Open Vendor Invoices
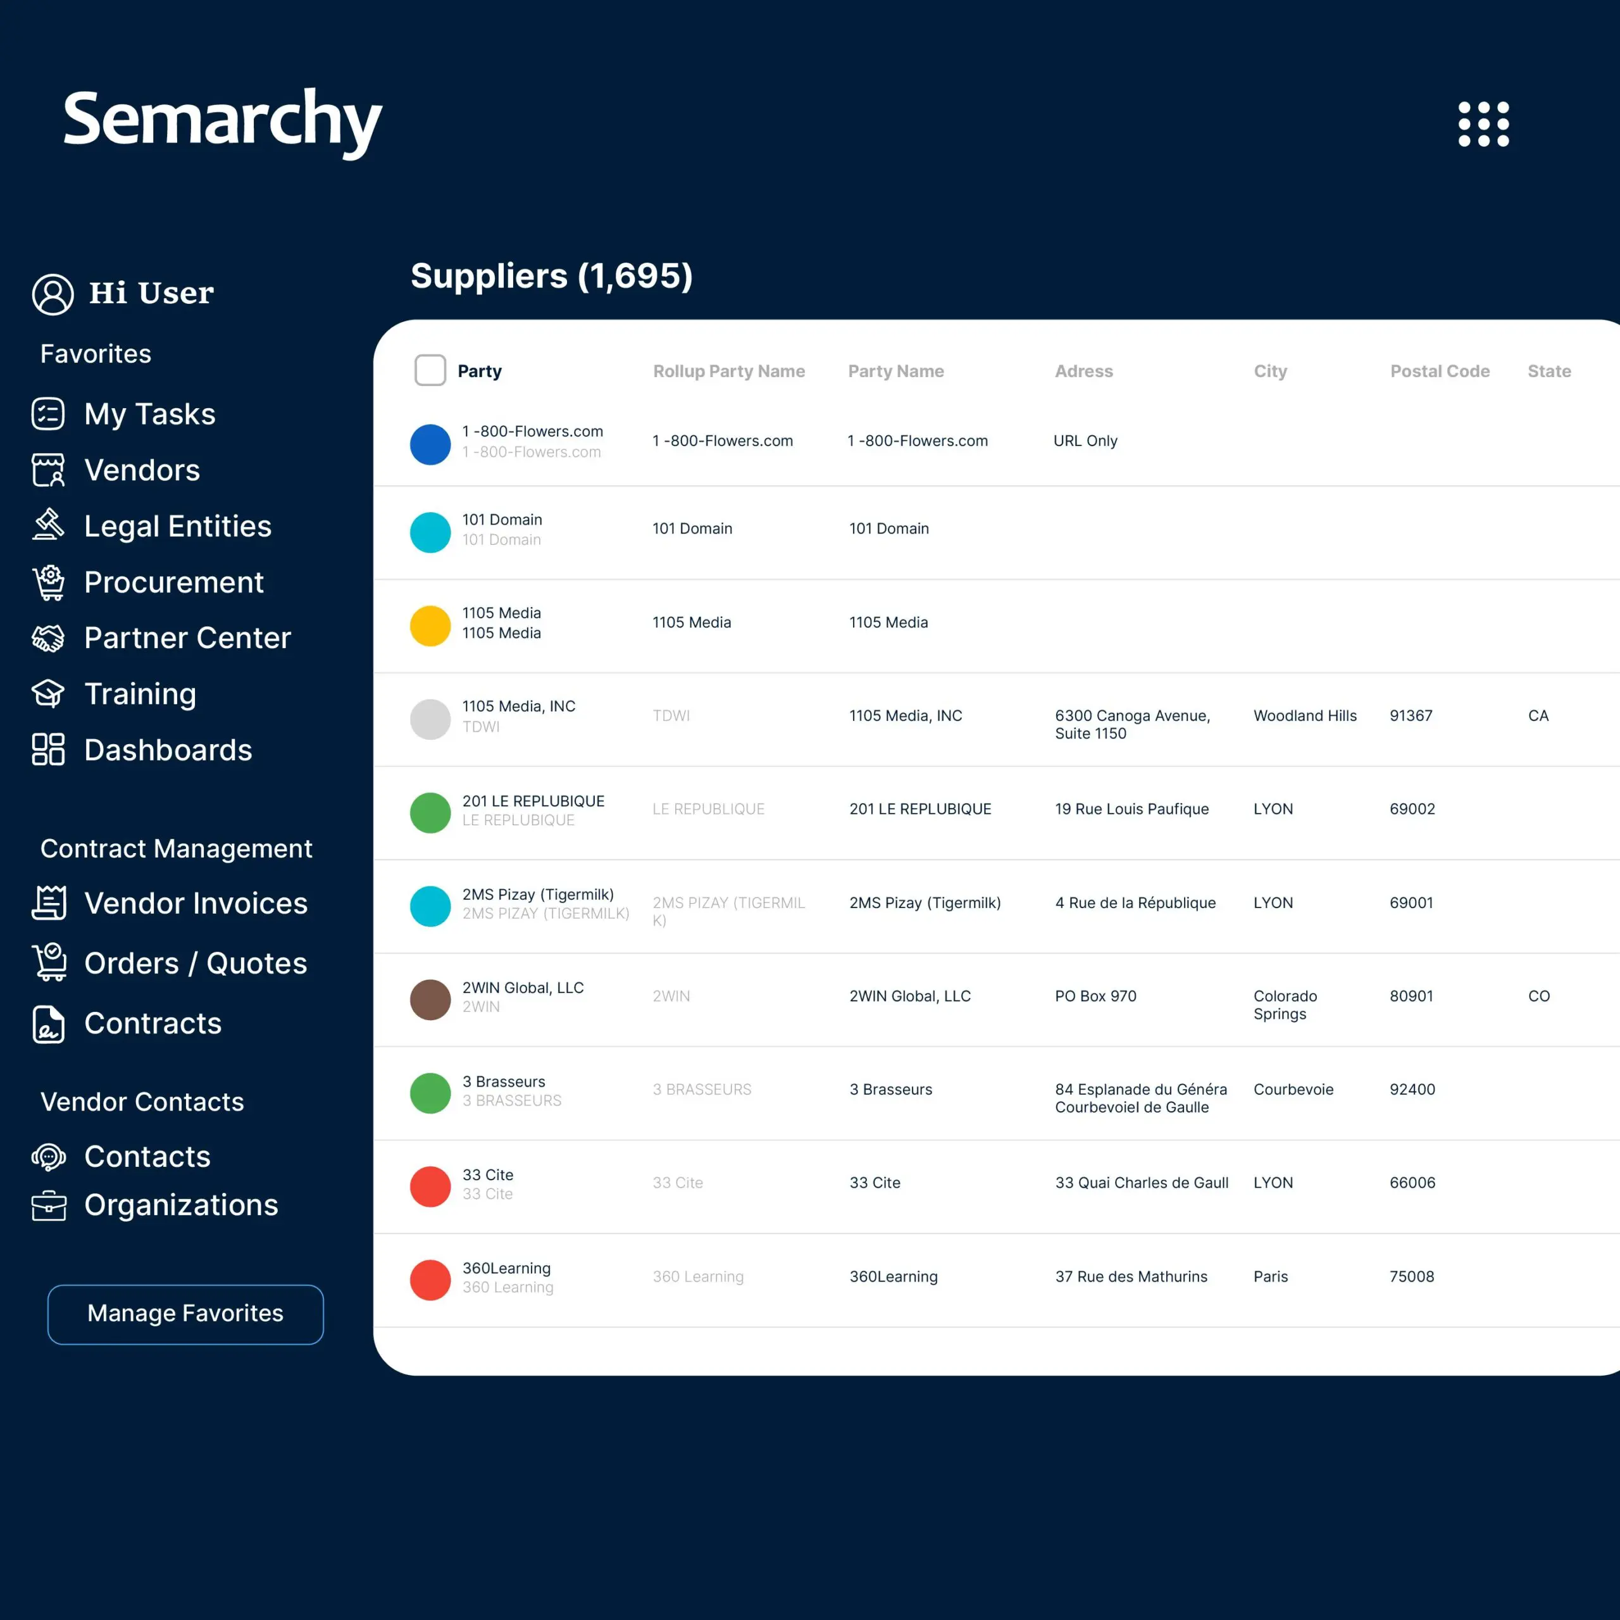The height and width of the screenshot is (1620, 1620). 196,904
